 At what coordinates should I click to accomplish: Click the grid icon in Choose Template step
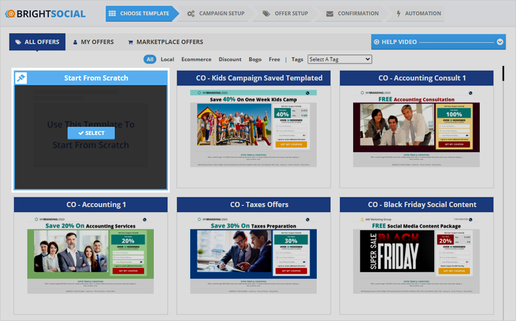[x=111, y=13]
